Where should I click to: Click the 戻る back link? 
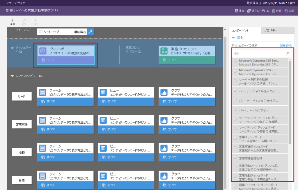pos(237,38)
